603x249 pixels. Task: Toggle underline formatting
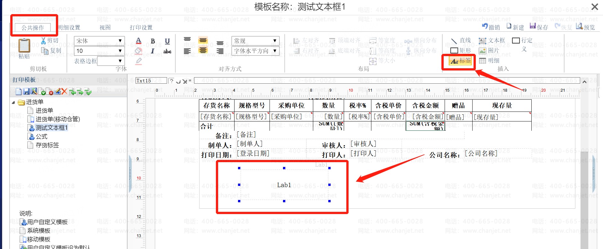coord(167,41)
